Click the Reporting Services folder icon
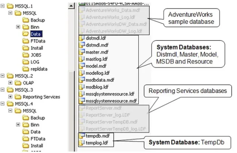237x153 pixels. [x=18, y=97]
